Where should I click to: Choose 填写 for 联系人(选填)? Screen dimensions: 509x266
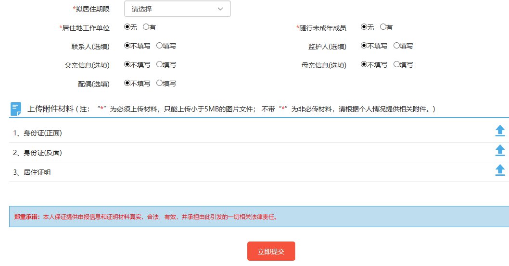[159, 46]
